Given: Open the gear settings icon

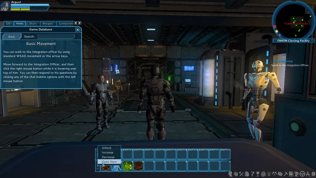Looking at the screenshot, I should (313, 174).
